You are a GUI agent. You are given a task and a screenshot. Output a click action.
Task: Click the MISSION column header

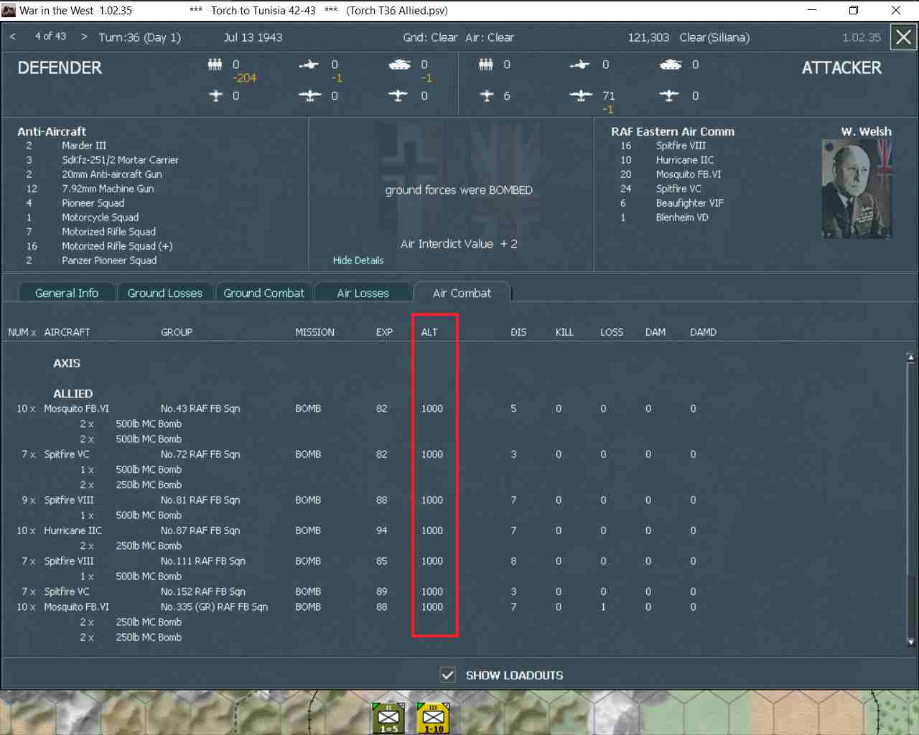click(x=314, y=332)
